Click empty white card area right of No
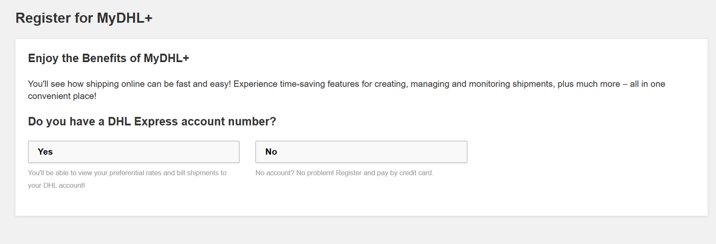This screenshot has width=716, height=244. tap(582, 152)
